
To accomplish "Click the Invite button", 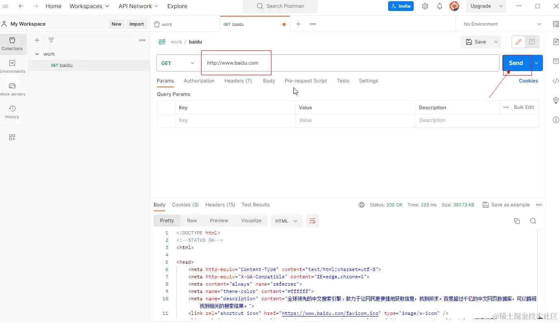I will click(x=401, y=6).
